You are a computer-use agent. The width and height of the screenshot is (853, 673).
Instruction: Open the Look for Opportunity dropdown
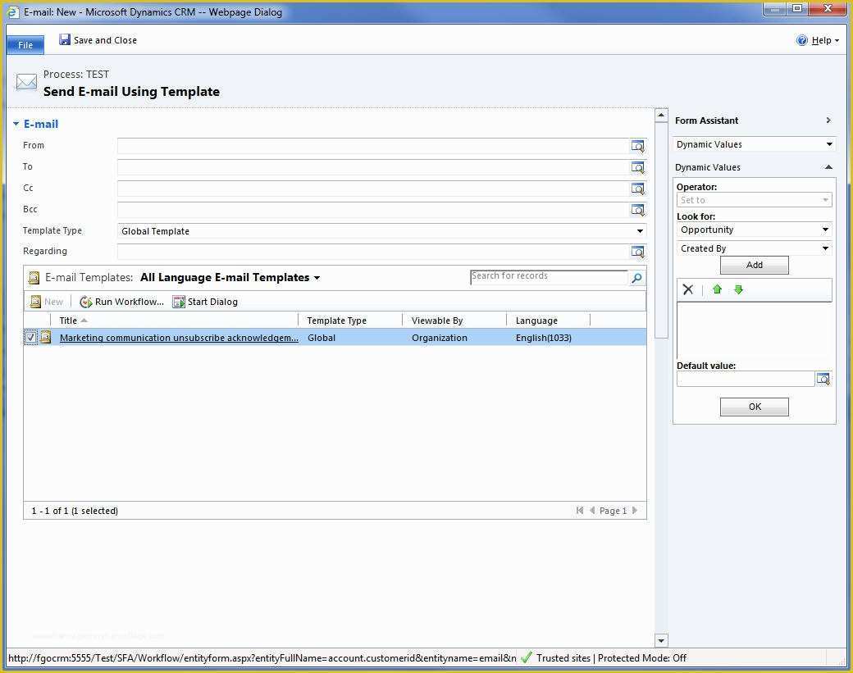click(x=754, y=230)
